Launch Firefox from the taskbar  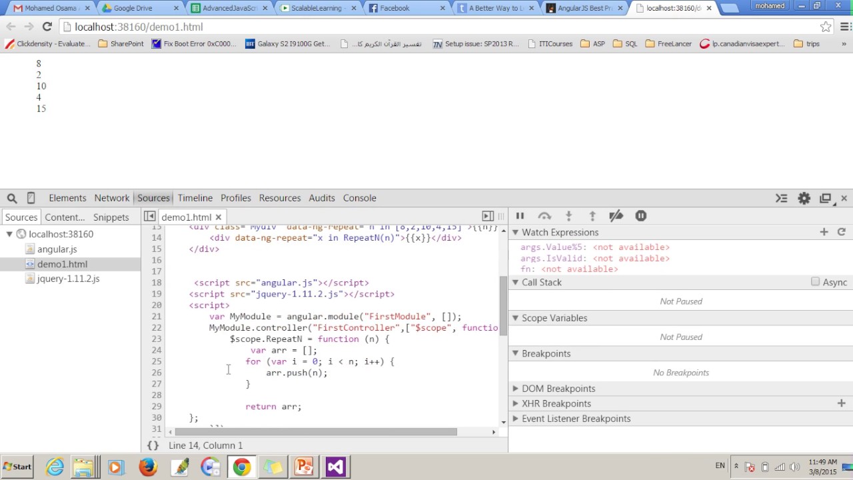148,467
